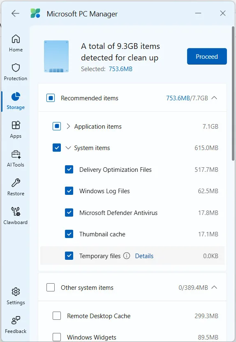The image size is (236, 342).
Task: Click the Thumbnail cache label
Action: tap(102, 234)
